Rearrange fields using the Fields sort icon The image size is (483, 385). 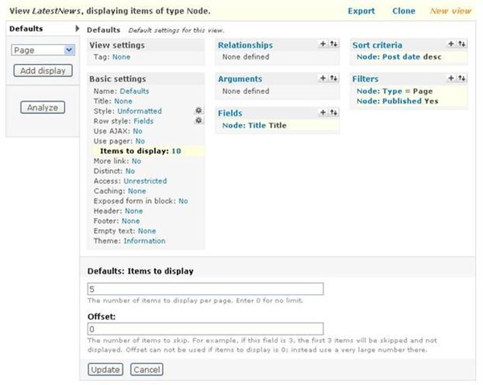tap(333, 113)
